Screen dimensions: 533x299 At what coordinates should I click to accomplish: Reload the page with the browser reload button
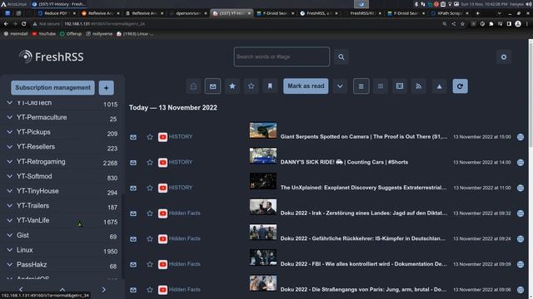click(x=24, y=24)
